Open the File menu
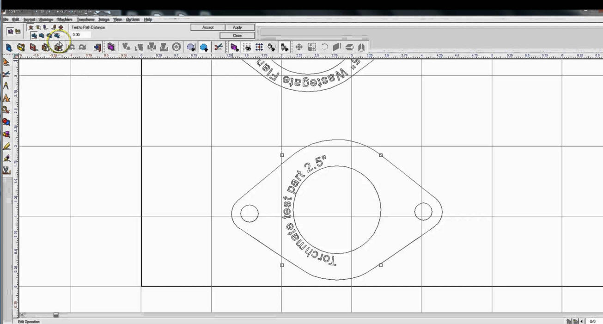Viewport: 603px width, 324px height. point(6,19)
